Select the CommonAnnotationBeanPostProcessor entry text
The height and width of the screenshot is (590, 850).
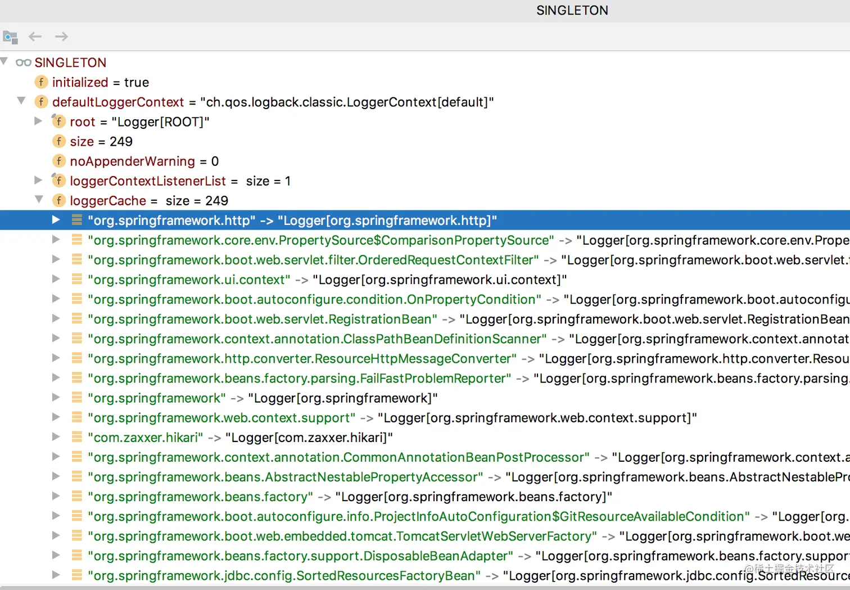tap(469, 457)
